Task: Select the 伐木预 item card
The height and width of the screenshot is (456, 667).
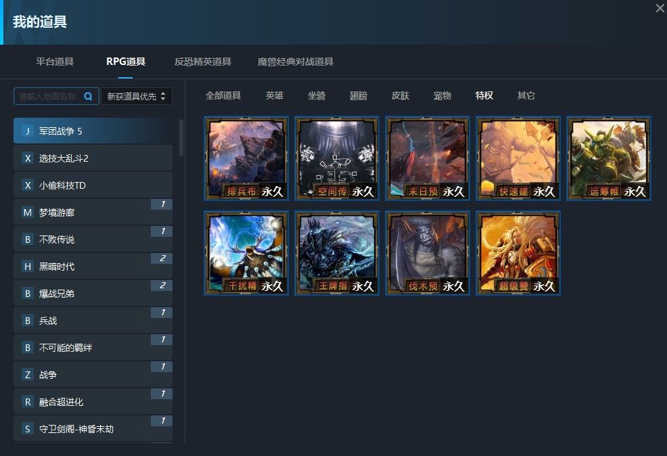Action: pos(428,253)
